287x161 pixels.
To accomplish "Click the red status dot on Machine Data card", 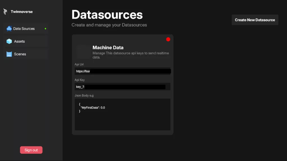I will (x=168, y=39).
